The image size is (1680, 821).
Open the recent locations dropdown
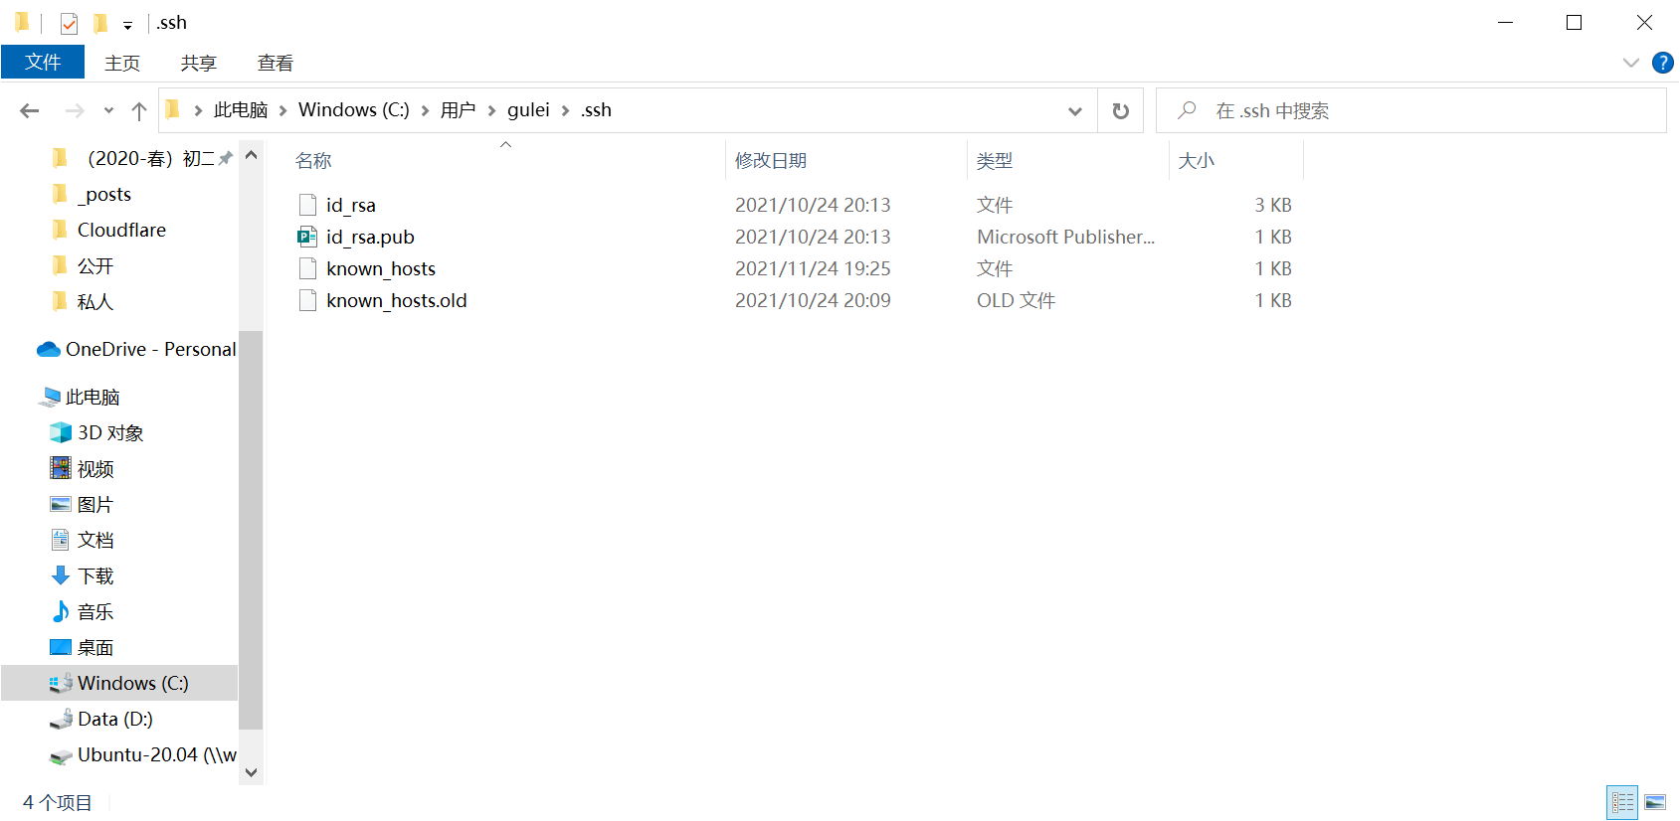pyautogui.click(x=108, y=110)
